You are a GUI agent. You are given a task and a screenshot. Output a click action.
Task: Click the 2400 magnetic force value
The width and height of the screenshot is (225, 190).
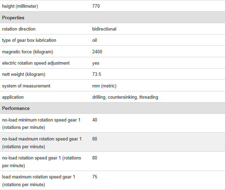click(x=97, y=52)
